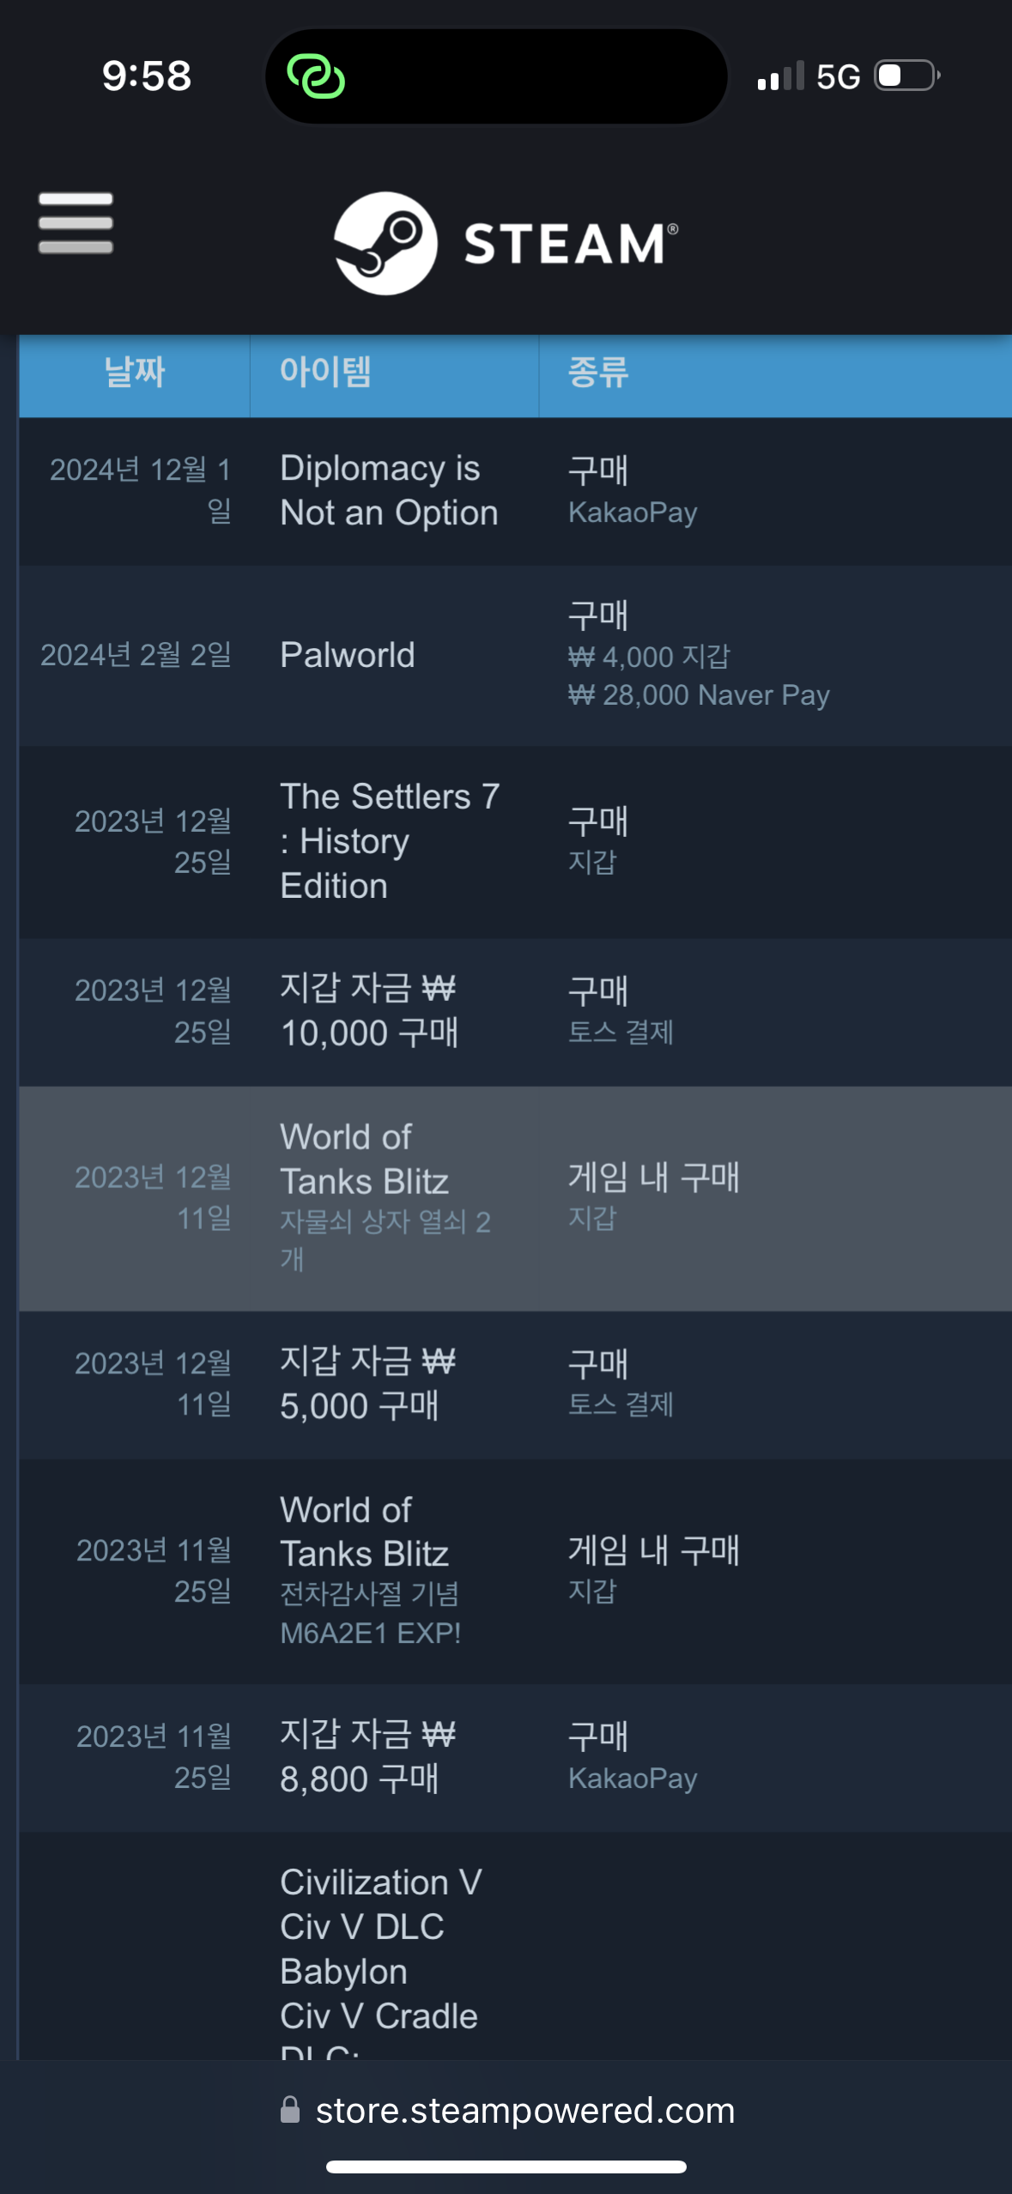This screenshot has height=2194, width=1012.
Task: Tap the store.steampowered.com address bar
Action: click(506, 2110)
